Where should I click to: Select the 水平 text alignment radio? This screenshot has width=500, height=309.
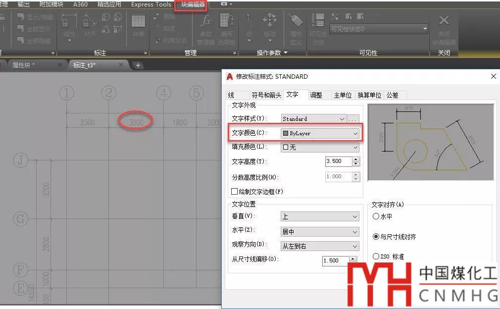(376, 216)
